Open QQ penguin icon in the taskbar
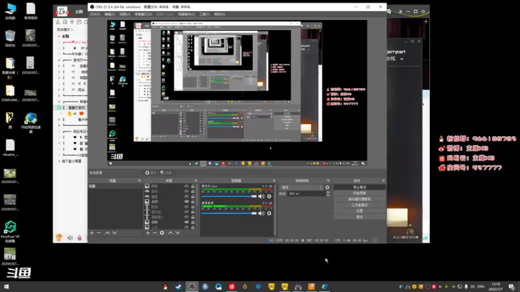This screenshot has height=292, width=520. tap(166, 287)
